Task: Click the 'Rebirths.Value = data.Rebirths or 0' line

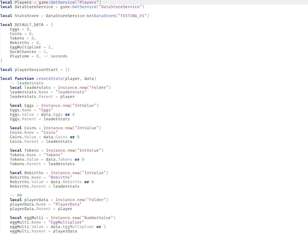Action: 52,182
